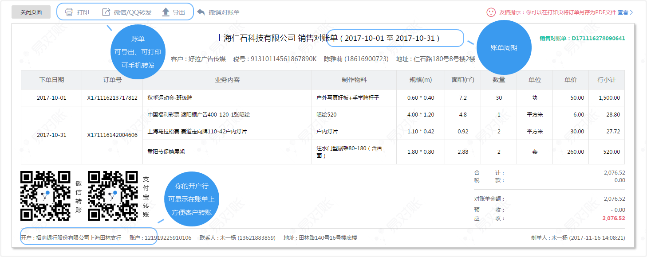Image resolution: width=647 pixels, height=257 pixels.
Task: Click customer name 好拉广告传媒
Action: 207,59
